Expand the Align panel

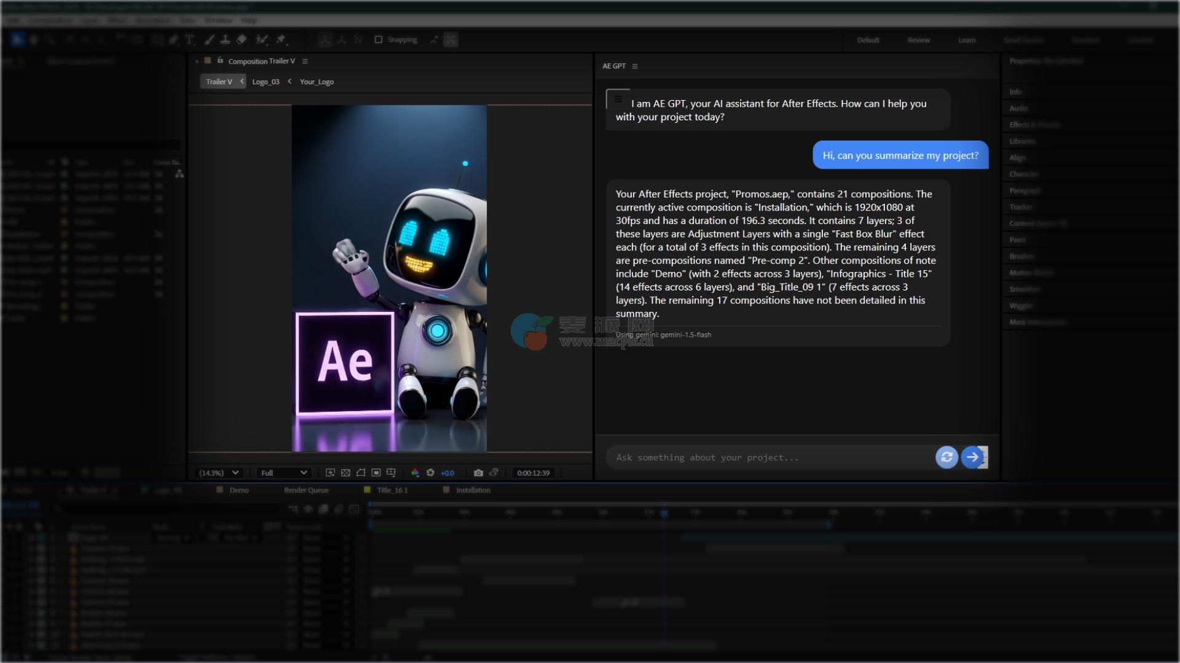click(1017, 158)
